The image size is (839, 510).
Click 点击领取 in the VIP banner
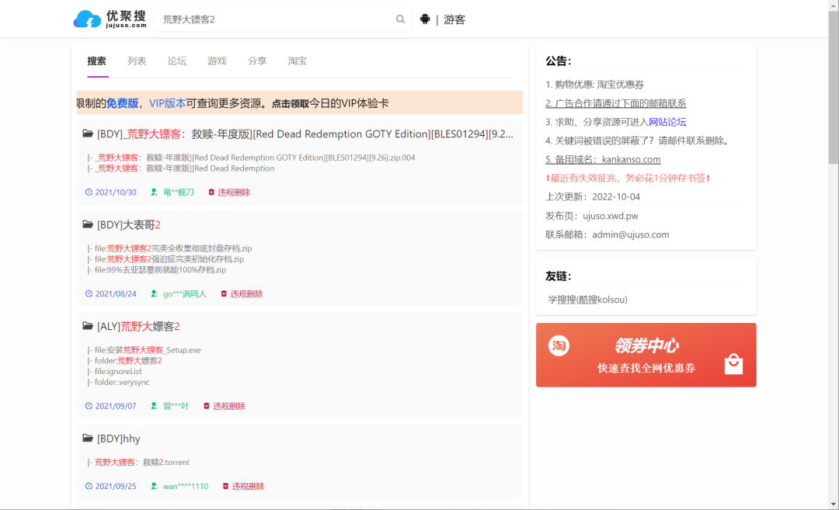pos(290,104)
